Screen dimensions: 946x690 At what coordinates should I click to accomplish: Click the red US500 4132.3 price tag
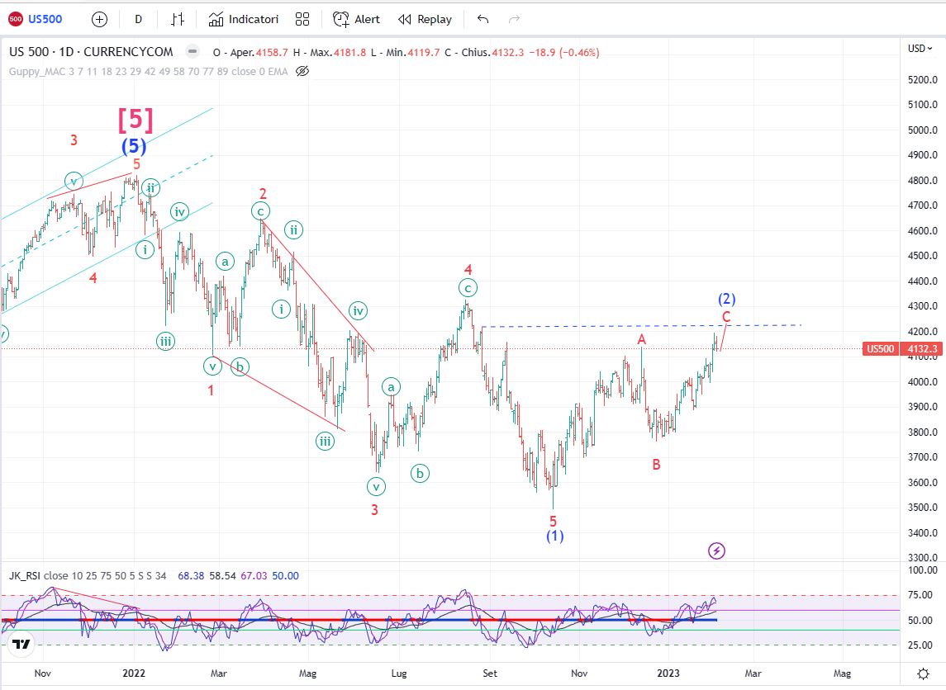pyautogui.click(x=901, y=349)
